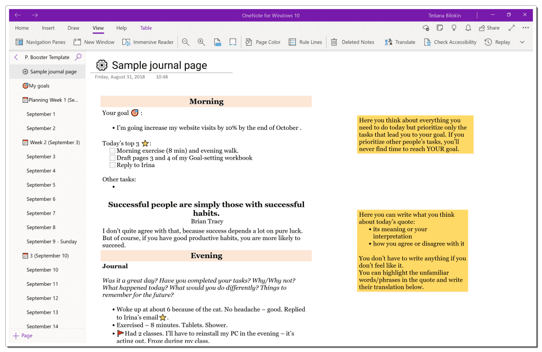The image size is (542, 352).
Task: Click the zoom out magnifier icon
Action: (x=186, y=42)
